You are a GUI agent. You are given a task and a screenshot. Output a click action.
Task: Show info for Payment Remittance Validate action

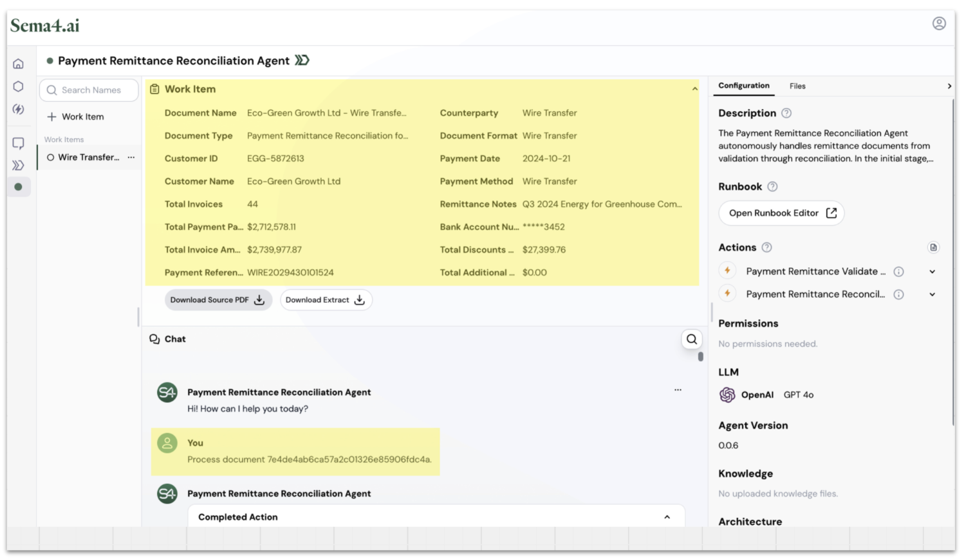[899, 272]
